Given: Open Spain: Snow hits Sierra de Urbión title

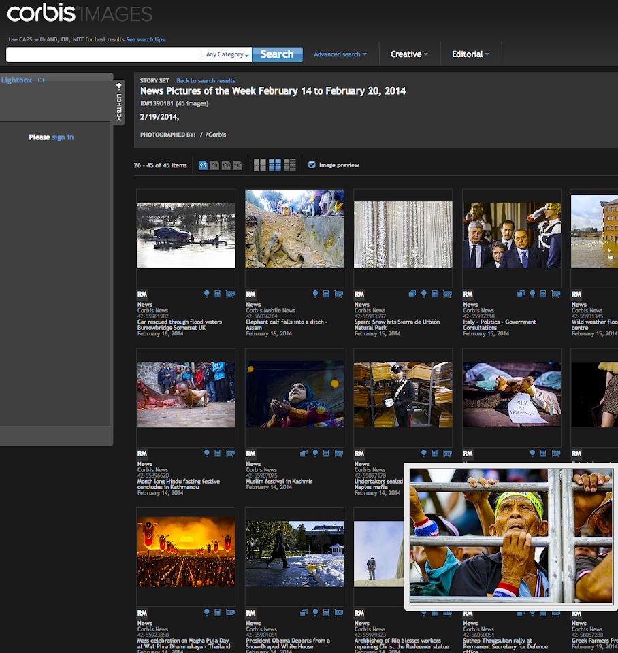Looking at the screenshot, I should coord(397,325).
